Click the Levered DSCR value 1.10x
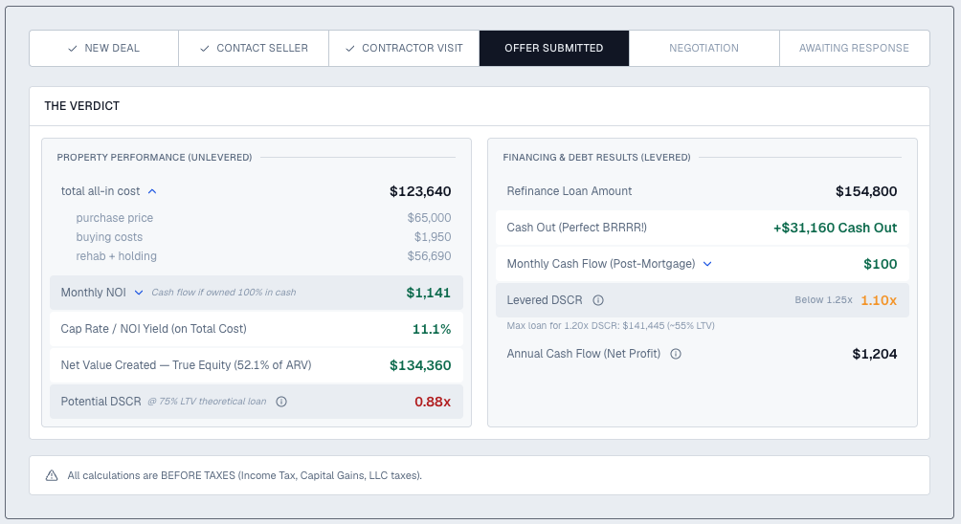 tap(879, 300)
